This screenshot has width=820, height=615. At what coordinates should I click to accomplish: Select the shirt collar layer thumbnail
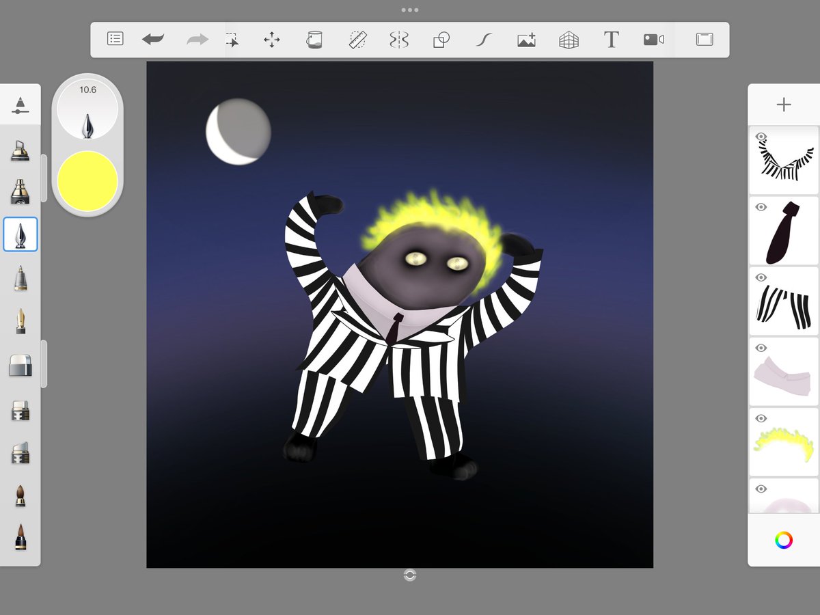[784, 372]
